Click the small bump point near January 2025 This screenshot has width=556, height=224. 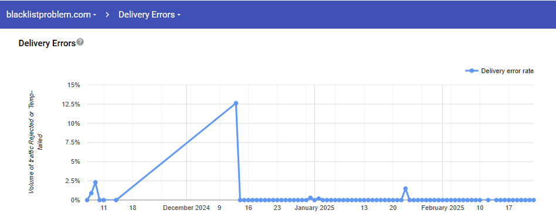[310, 198]
